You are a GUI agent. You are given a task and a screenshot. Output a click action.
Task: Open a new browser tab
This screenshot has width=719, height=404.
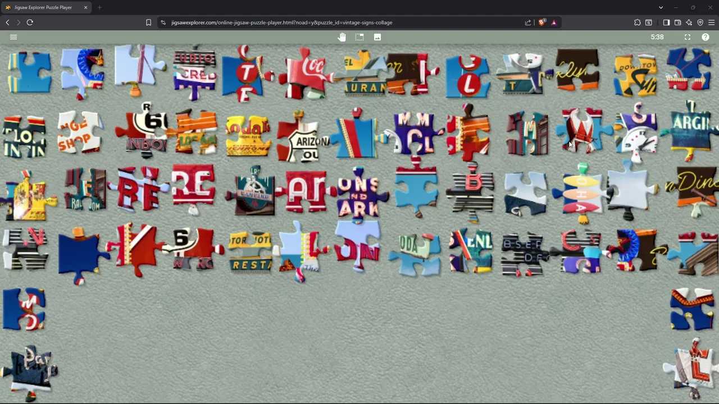pos(99,7)
